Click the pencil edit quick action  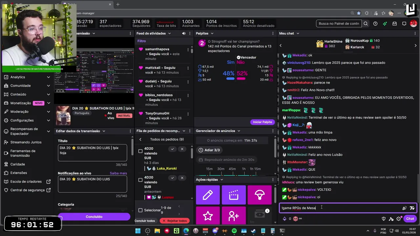pos(208,195)
